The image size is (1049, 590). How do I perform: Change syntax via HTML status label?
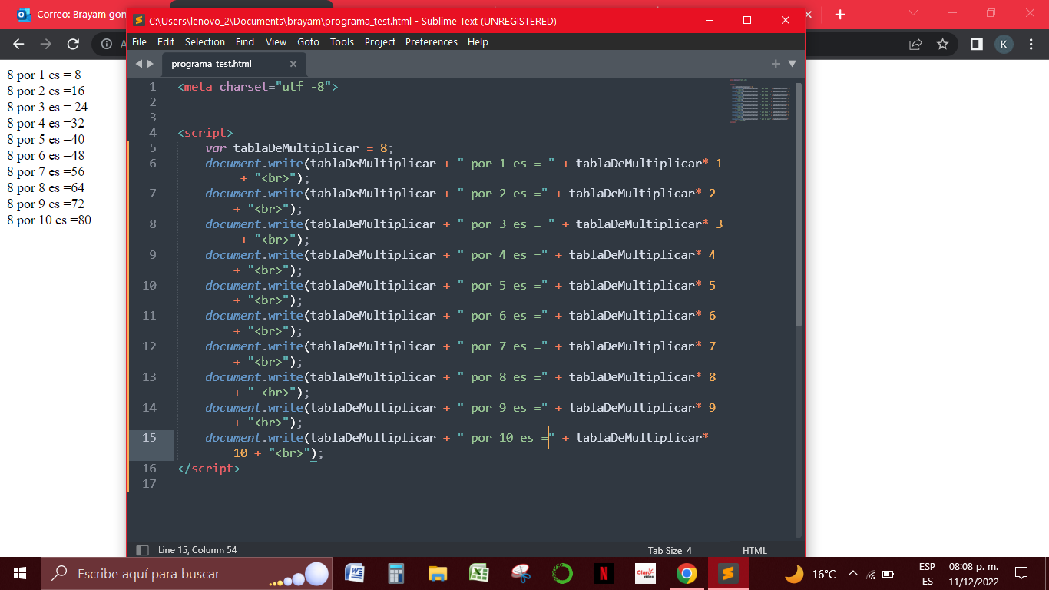pos(755,550)
